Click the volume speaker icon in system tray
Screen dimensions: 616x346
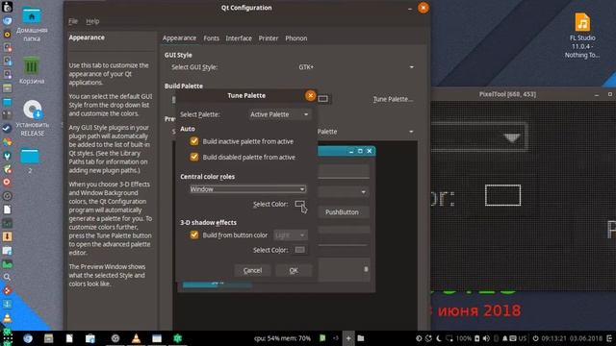486,338
